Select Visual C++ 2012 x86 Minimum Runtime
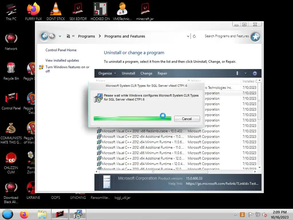The width and height of the screenshot is (293, 220). point(177,153)
